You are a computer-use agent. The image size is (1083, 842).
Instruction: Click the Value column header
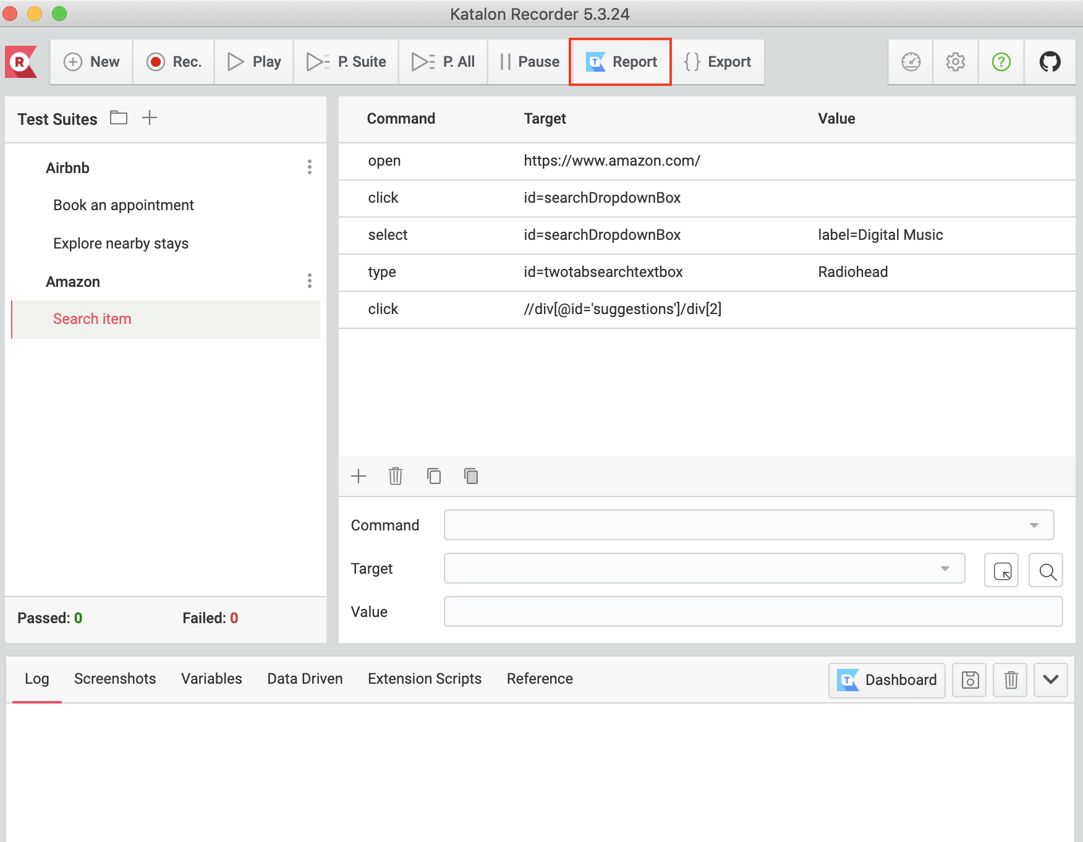pos(836,119)
